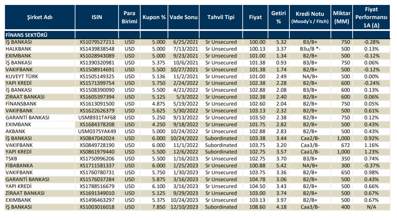This screenshot has height=220, width=397.
Task: Select ISIN XS0849728190
Action: 97,145
